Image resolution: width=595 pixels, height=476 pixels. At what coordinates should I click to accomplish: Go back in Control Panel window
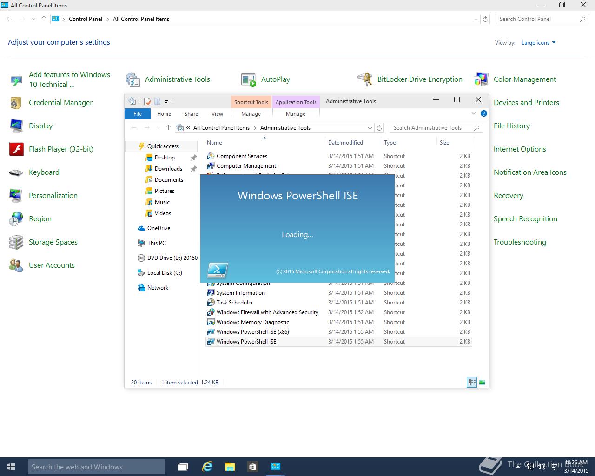click(x=9, y=19)
